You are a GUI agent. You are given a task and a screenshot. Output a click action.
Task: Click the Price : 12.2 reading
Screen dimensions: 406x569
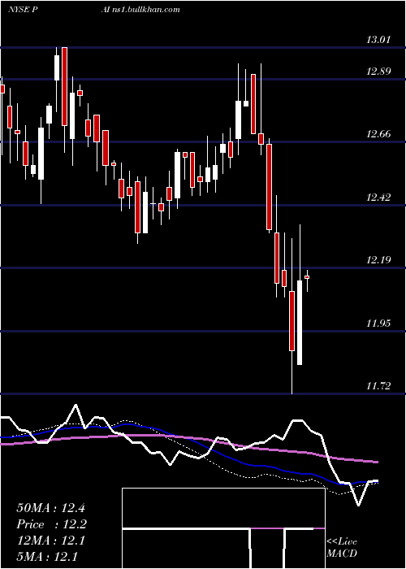pos(52,524)
